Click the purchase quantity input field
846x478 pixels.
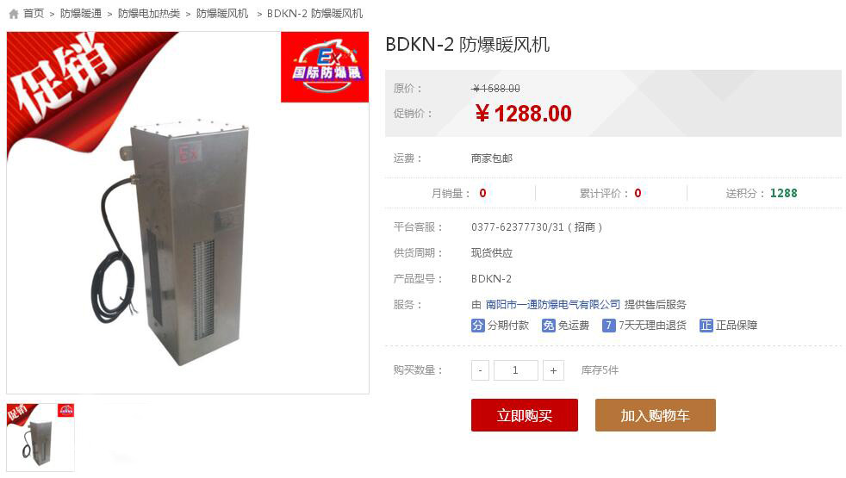515,370
